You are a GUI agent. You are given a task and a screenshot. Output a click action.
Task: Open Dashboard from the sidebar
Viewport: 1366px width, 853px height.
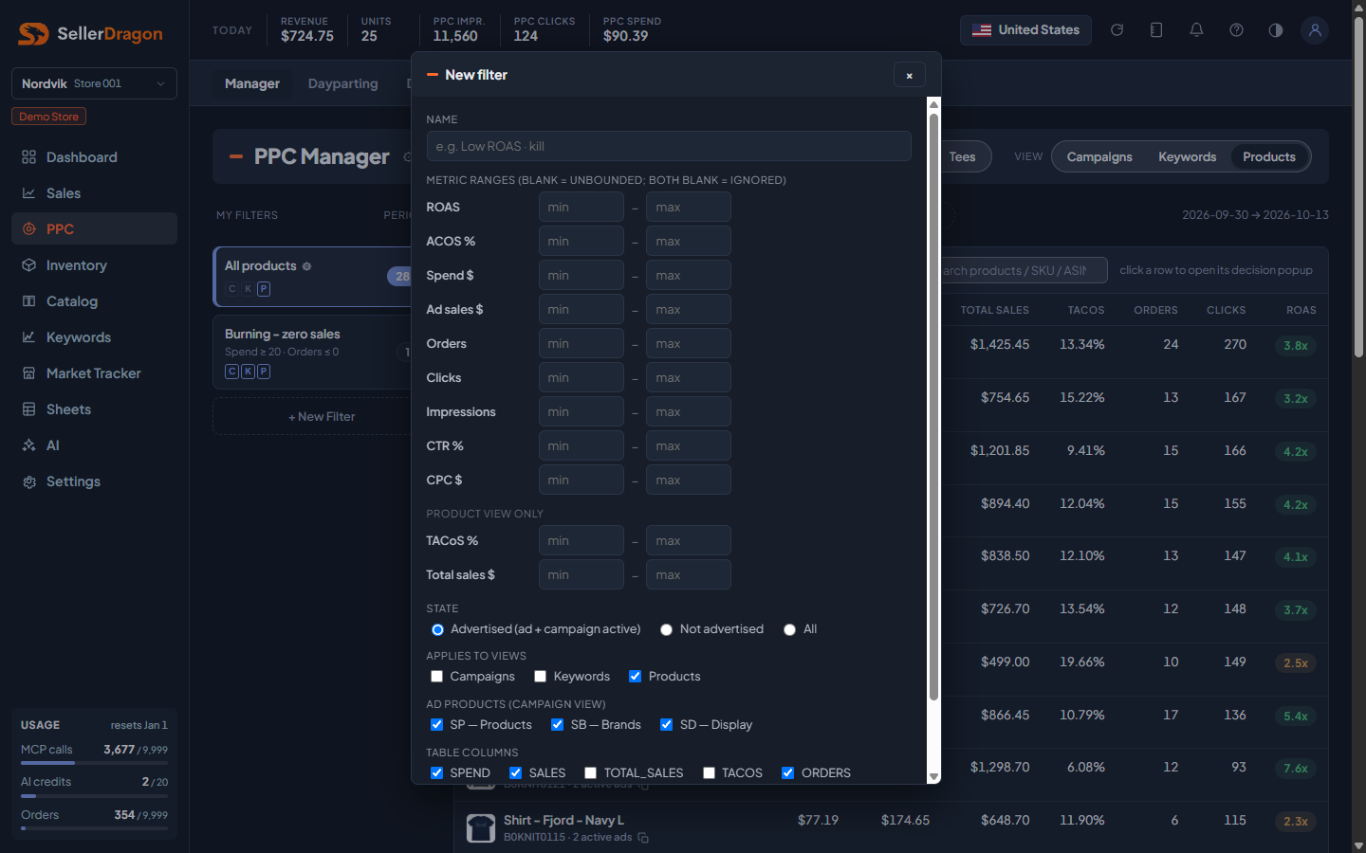pyautogui.click(x=94, y=157)
